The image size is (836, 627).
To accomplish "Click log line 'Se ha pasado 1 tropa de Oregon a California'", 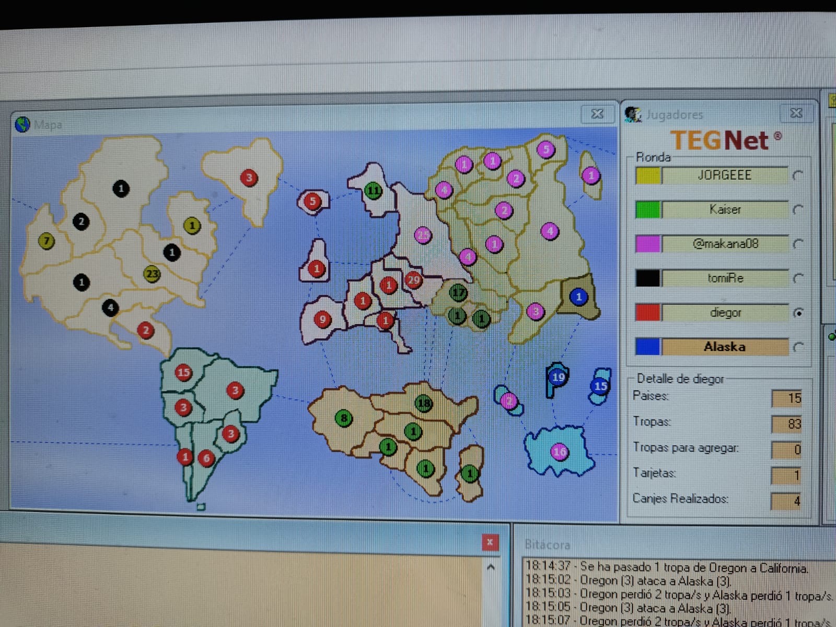I will click(667, 567).
